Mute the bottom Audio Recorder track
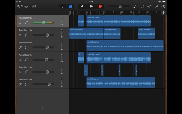 coord(20,84)
